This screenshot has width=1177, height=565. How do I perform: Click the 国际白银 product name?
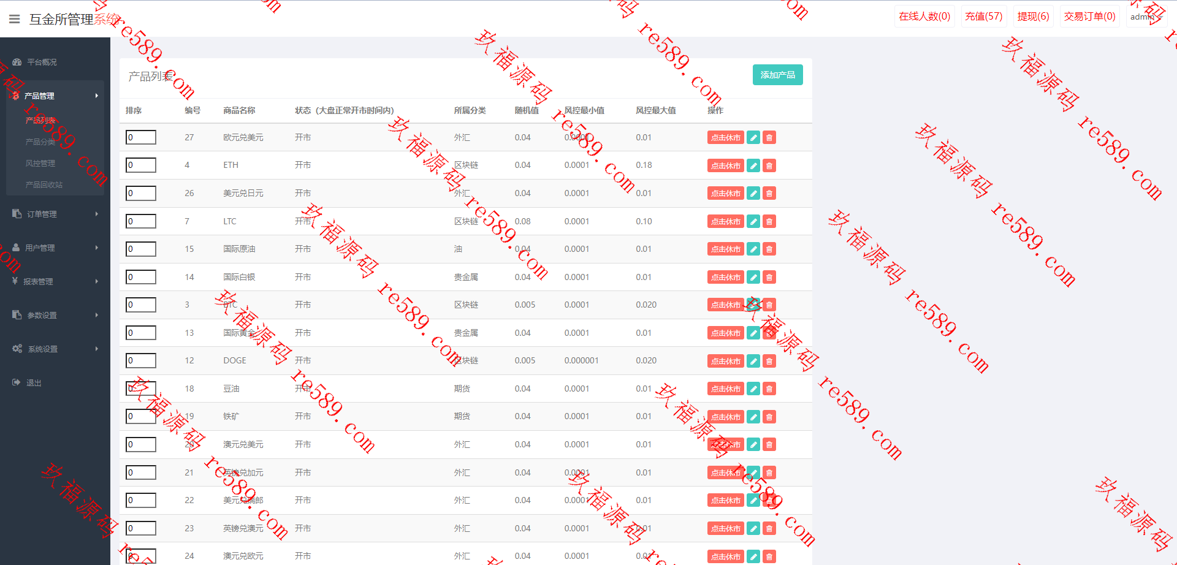pyautogui.click(x=239, y=277)
